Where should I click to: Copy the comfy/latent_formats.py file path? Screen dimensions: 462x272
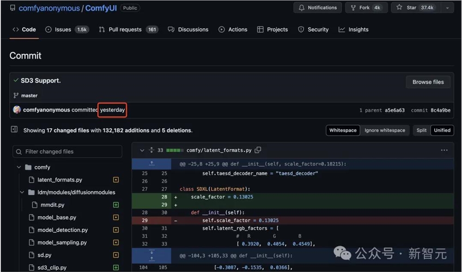coord(258,150)
